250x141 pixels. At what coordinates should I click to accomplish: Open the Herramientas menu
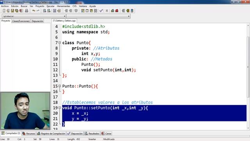[x=63, y=6]
